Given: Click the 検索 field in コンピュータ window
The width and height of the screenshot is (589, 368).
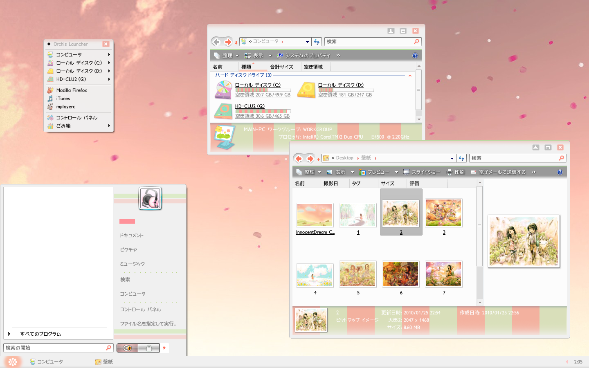Looking at the screenshot, I should click(x=373, y=42).
